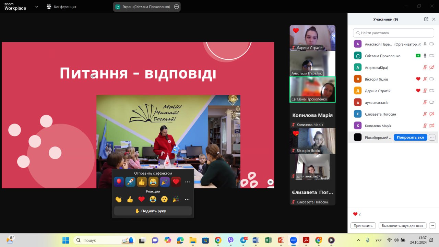Pop out the Участники panel
Image resolution: width=439 pixels, height=247 pixels.
click(426, 19)
